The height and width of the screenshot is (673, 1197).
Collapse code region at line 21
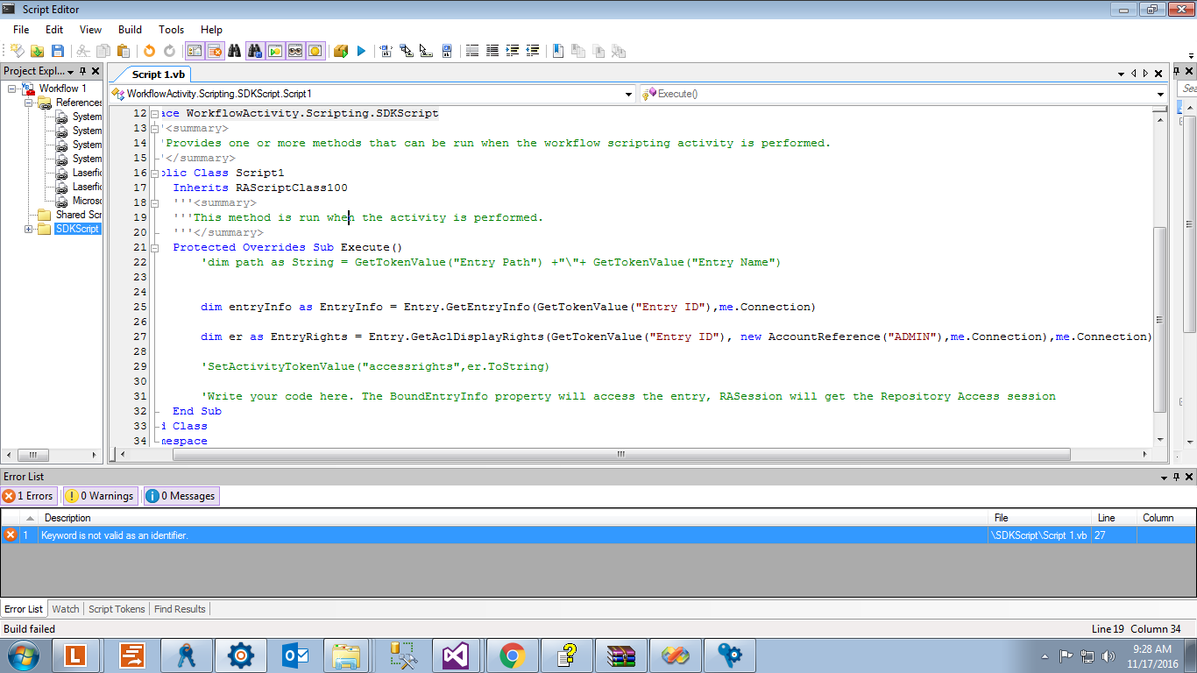[x=155, y=248]
